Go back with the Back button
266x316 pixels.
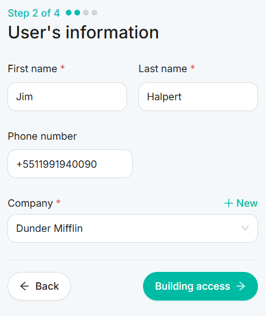[x=39, y=286]
